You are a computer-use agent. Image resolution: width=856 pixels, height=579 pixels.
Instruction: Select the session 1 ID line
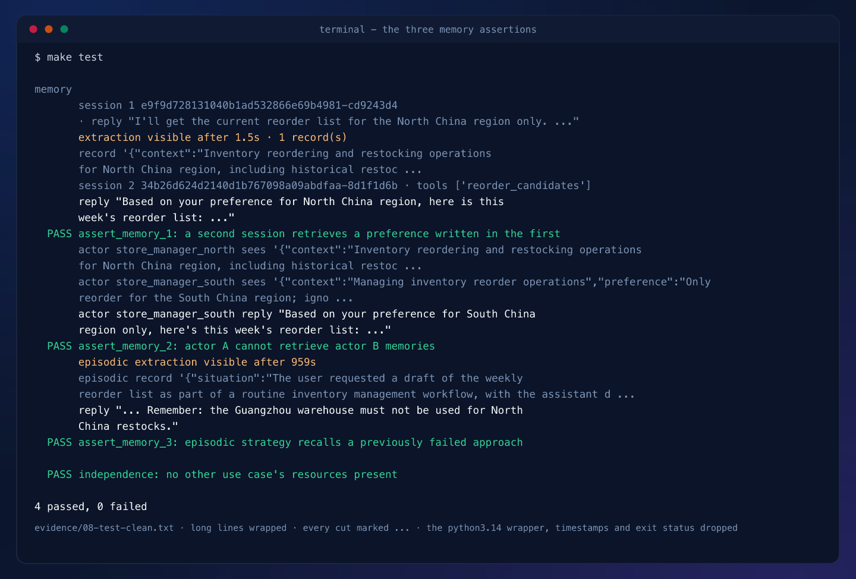pyautogui.click(x=238, y=105)
